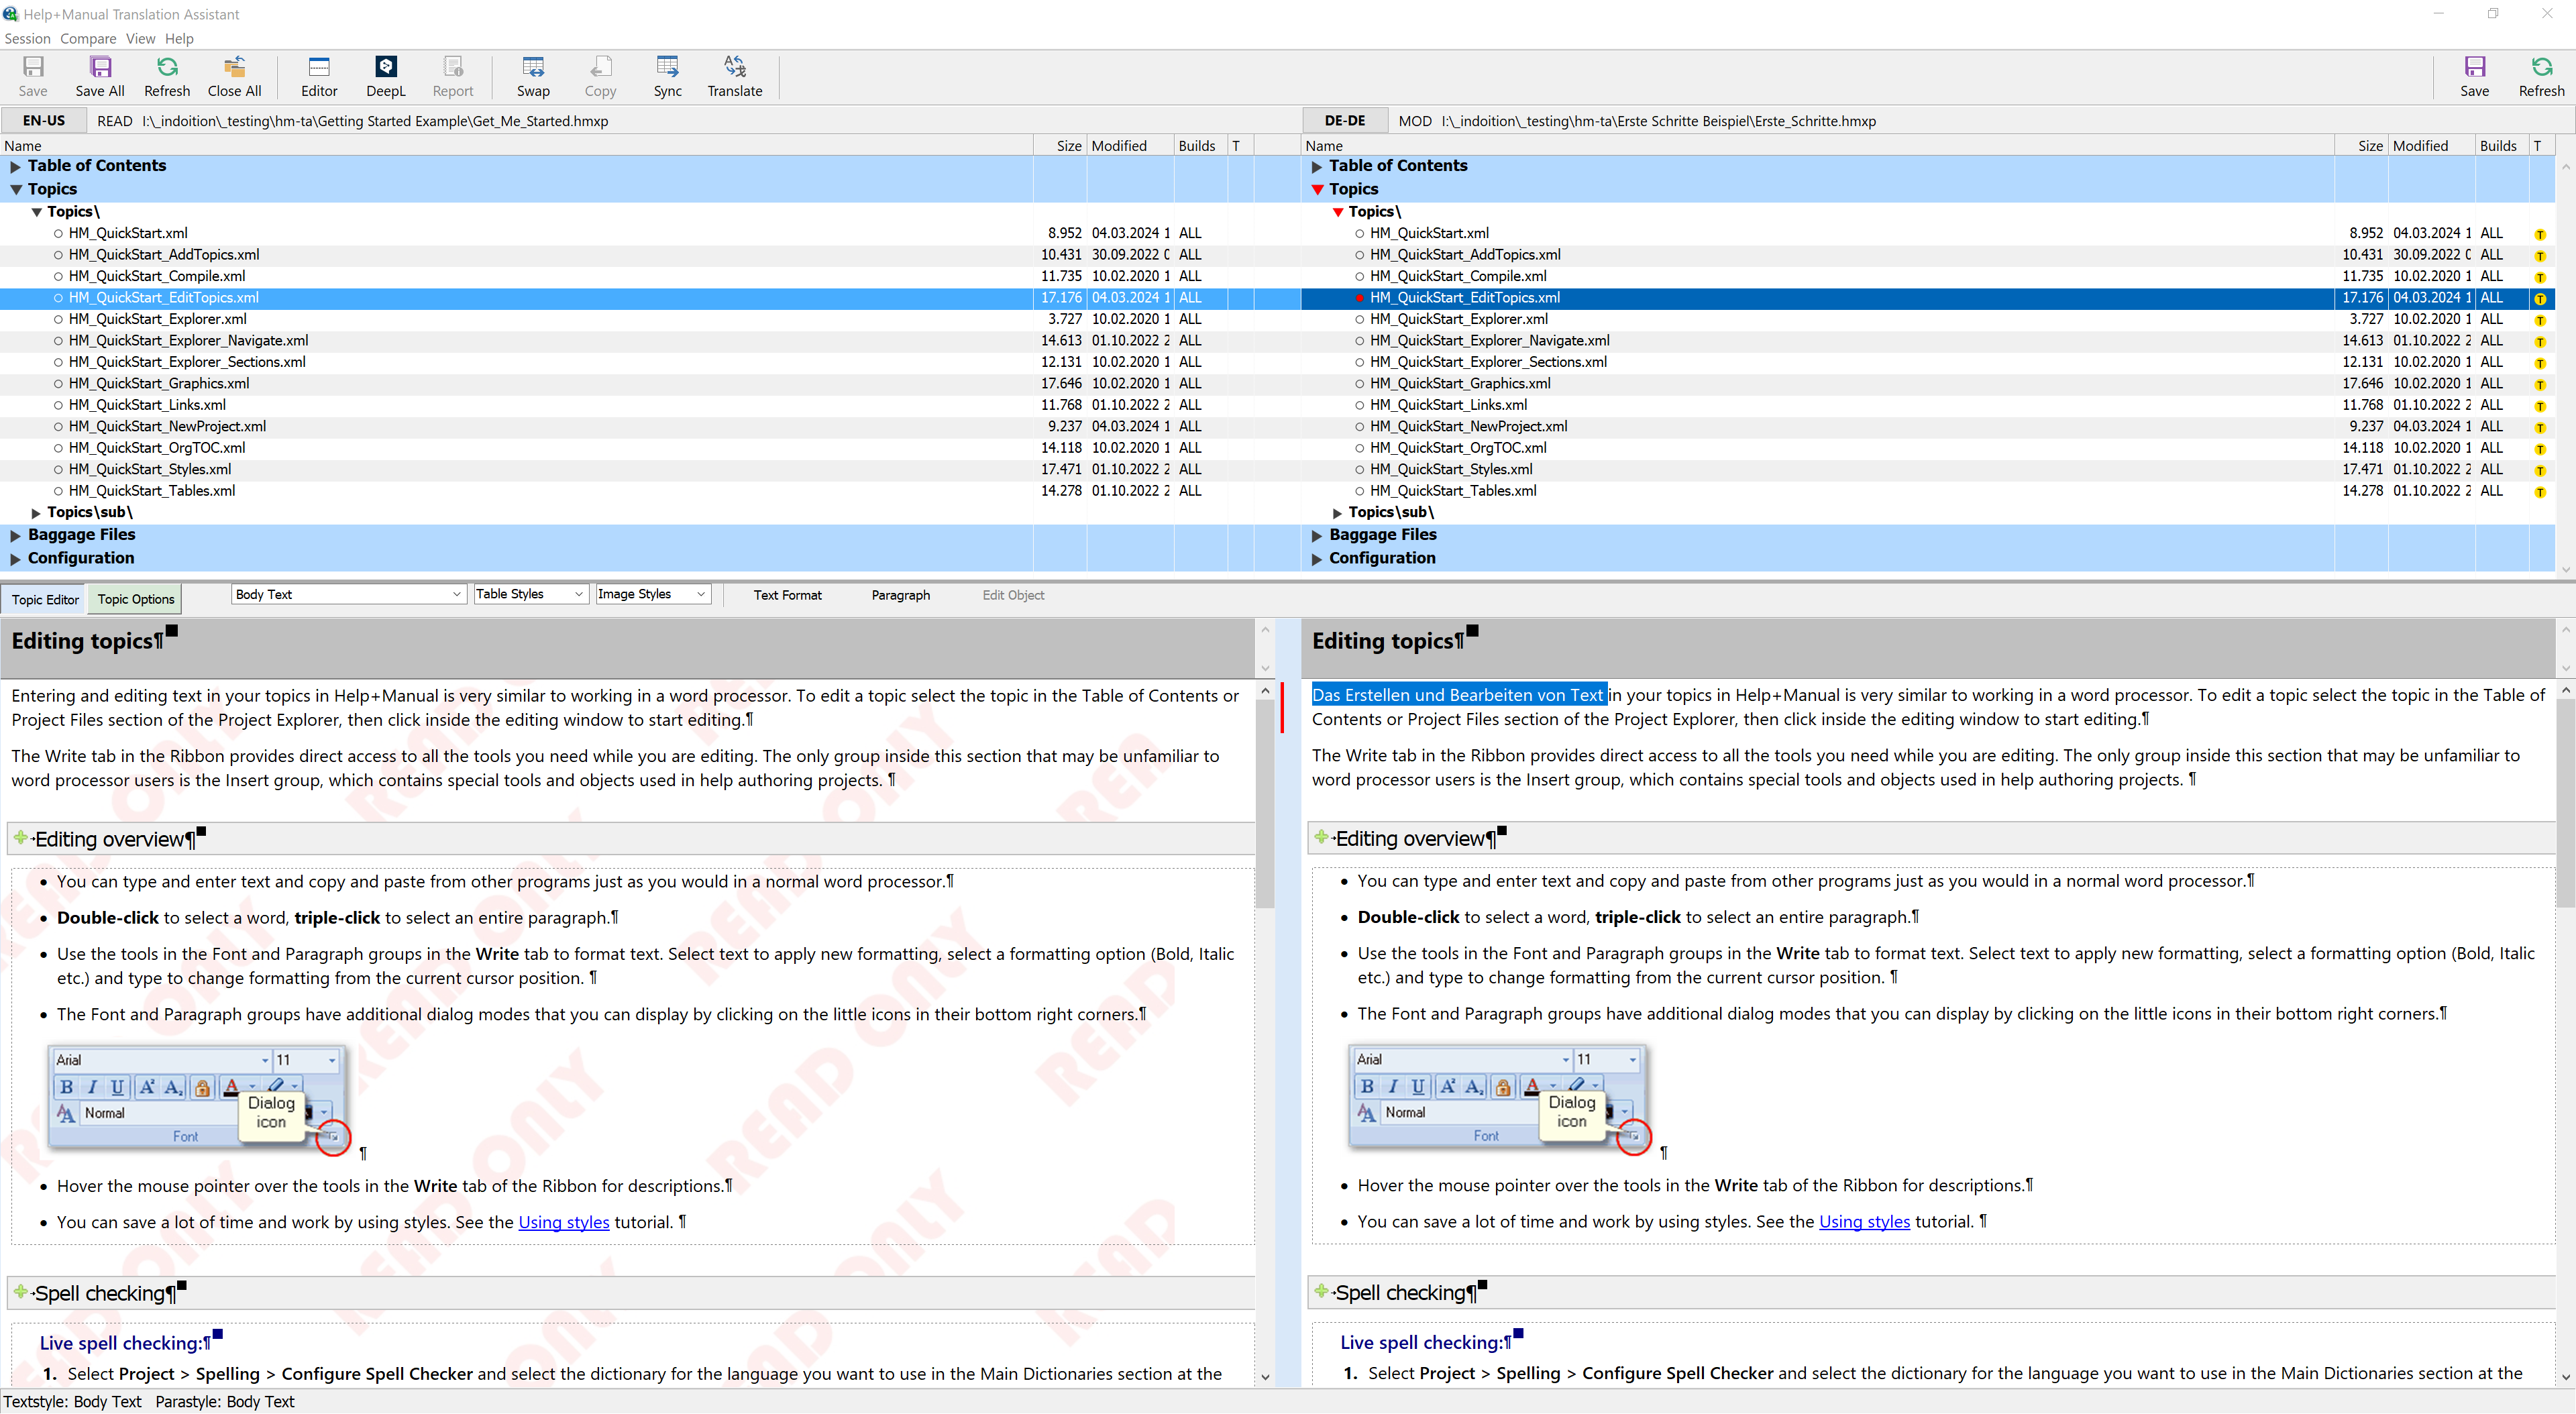Screen dimensions: 2576x1414
Task: Expand Baggage Files in right pane
Action: click(x=1316, y=536)
